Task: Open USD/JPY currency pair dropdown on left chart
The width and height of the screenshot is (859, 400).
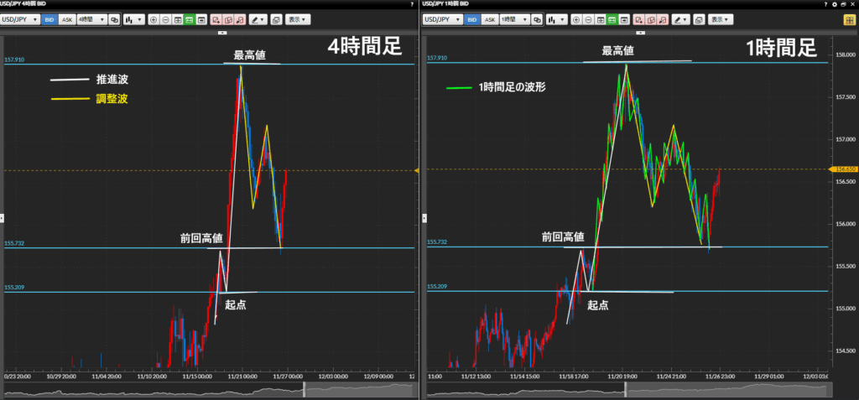Action: pos(20,19)
